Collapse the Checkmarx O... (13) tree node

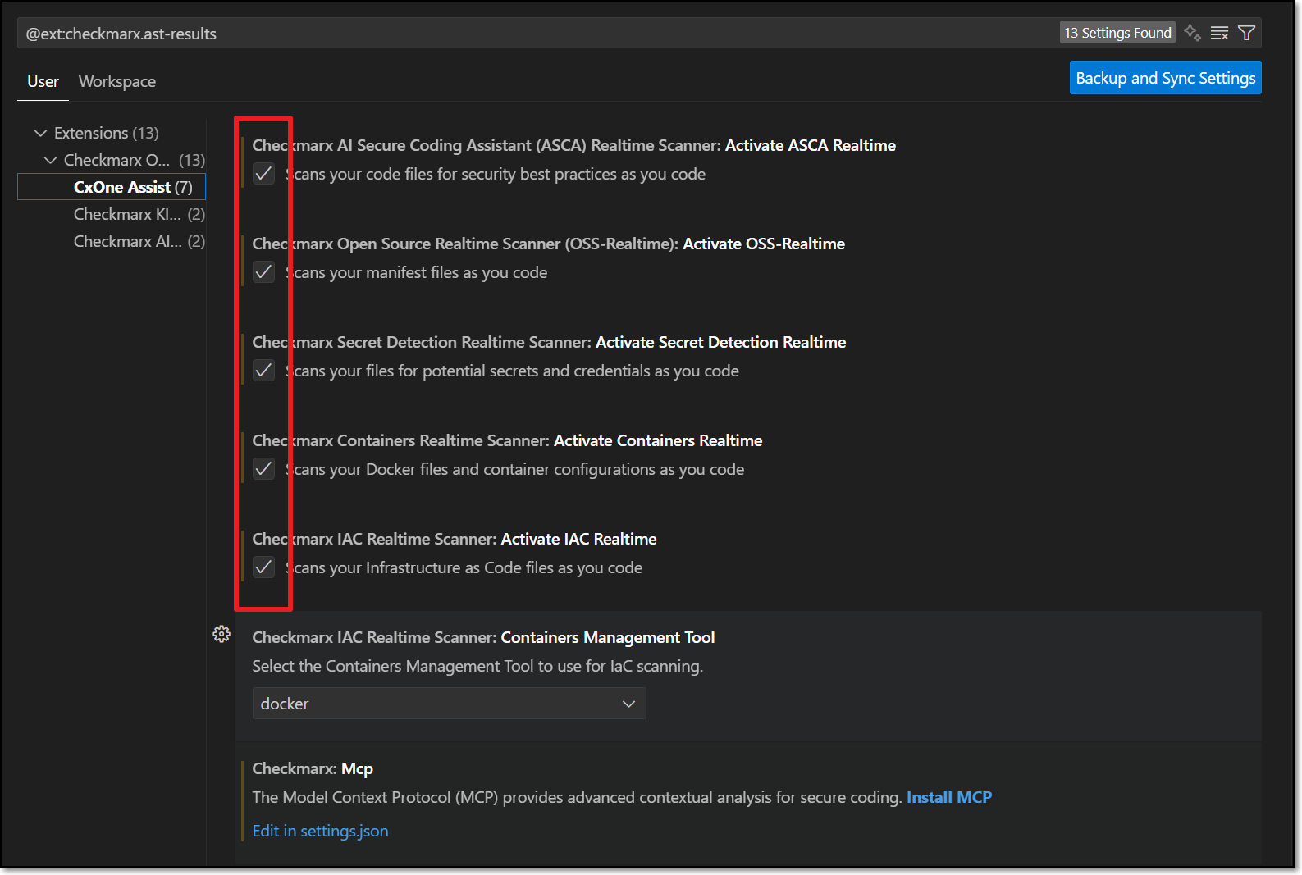[x=50, y=160]
